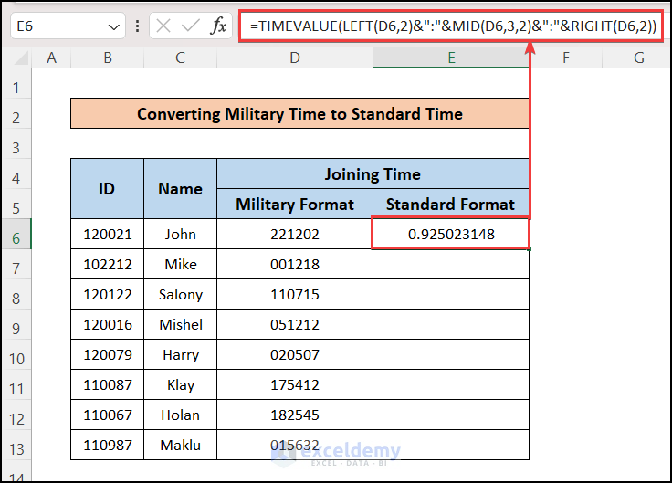Click the title cell Converting Military Time to Standard Time
This screenshot has height=483, width=672.
[300, 113]
